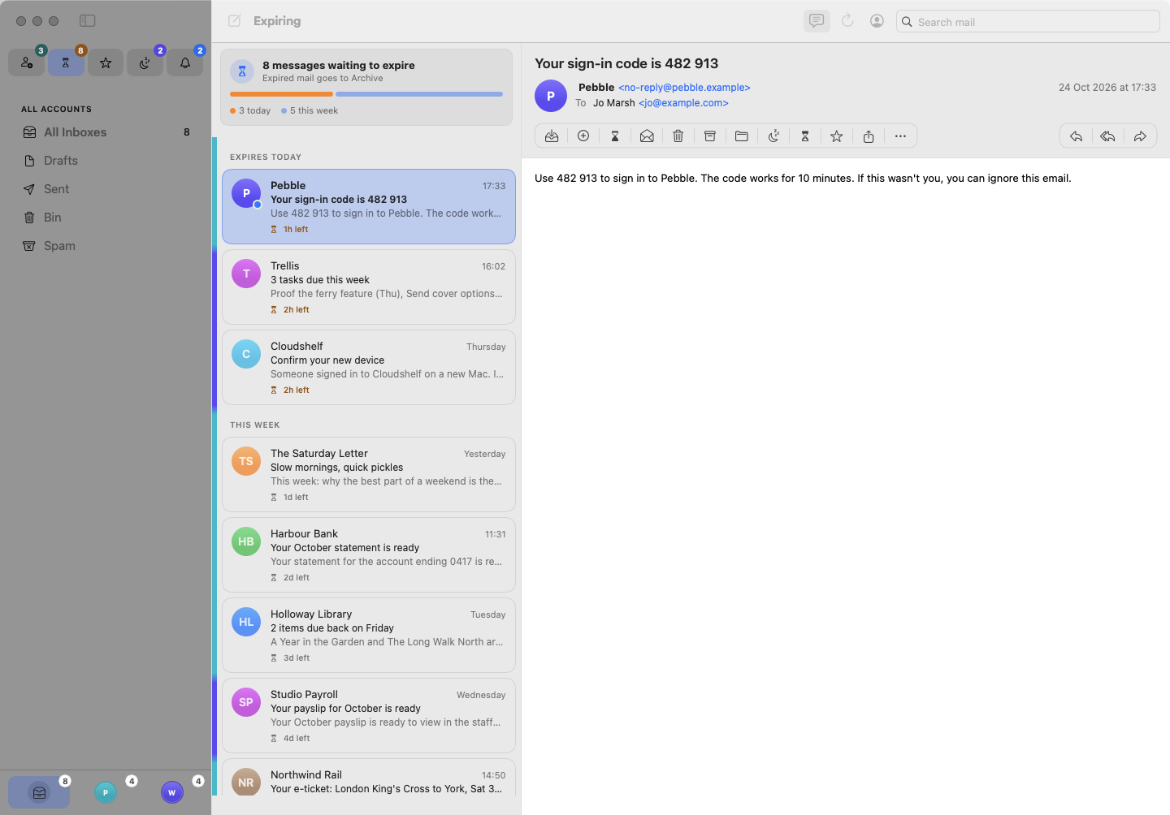This screenshot has width=1170, height=815.
Task: Move message to a folder
Action: [742, 136]
